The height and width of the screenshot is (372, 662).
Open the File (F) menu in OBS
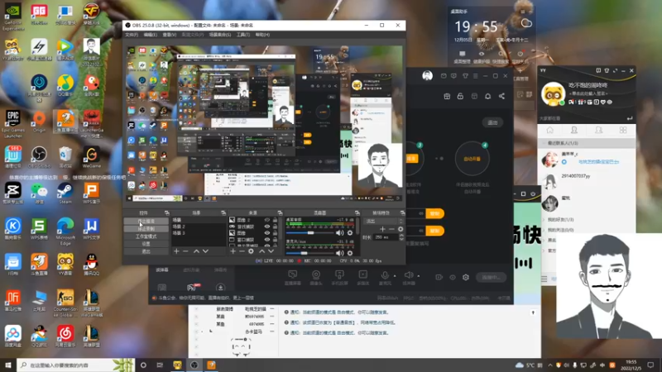tap(132, 35)
